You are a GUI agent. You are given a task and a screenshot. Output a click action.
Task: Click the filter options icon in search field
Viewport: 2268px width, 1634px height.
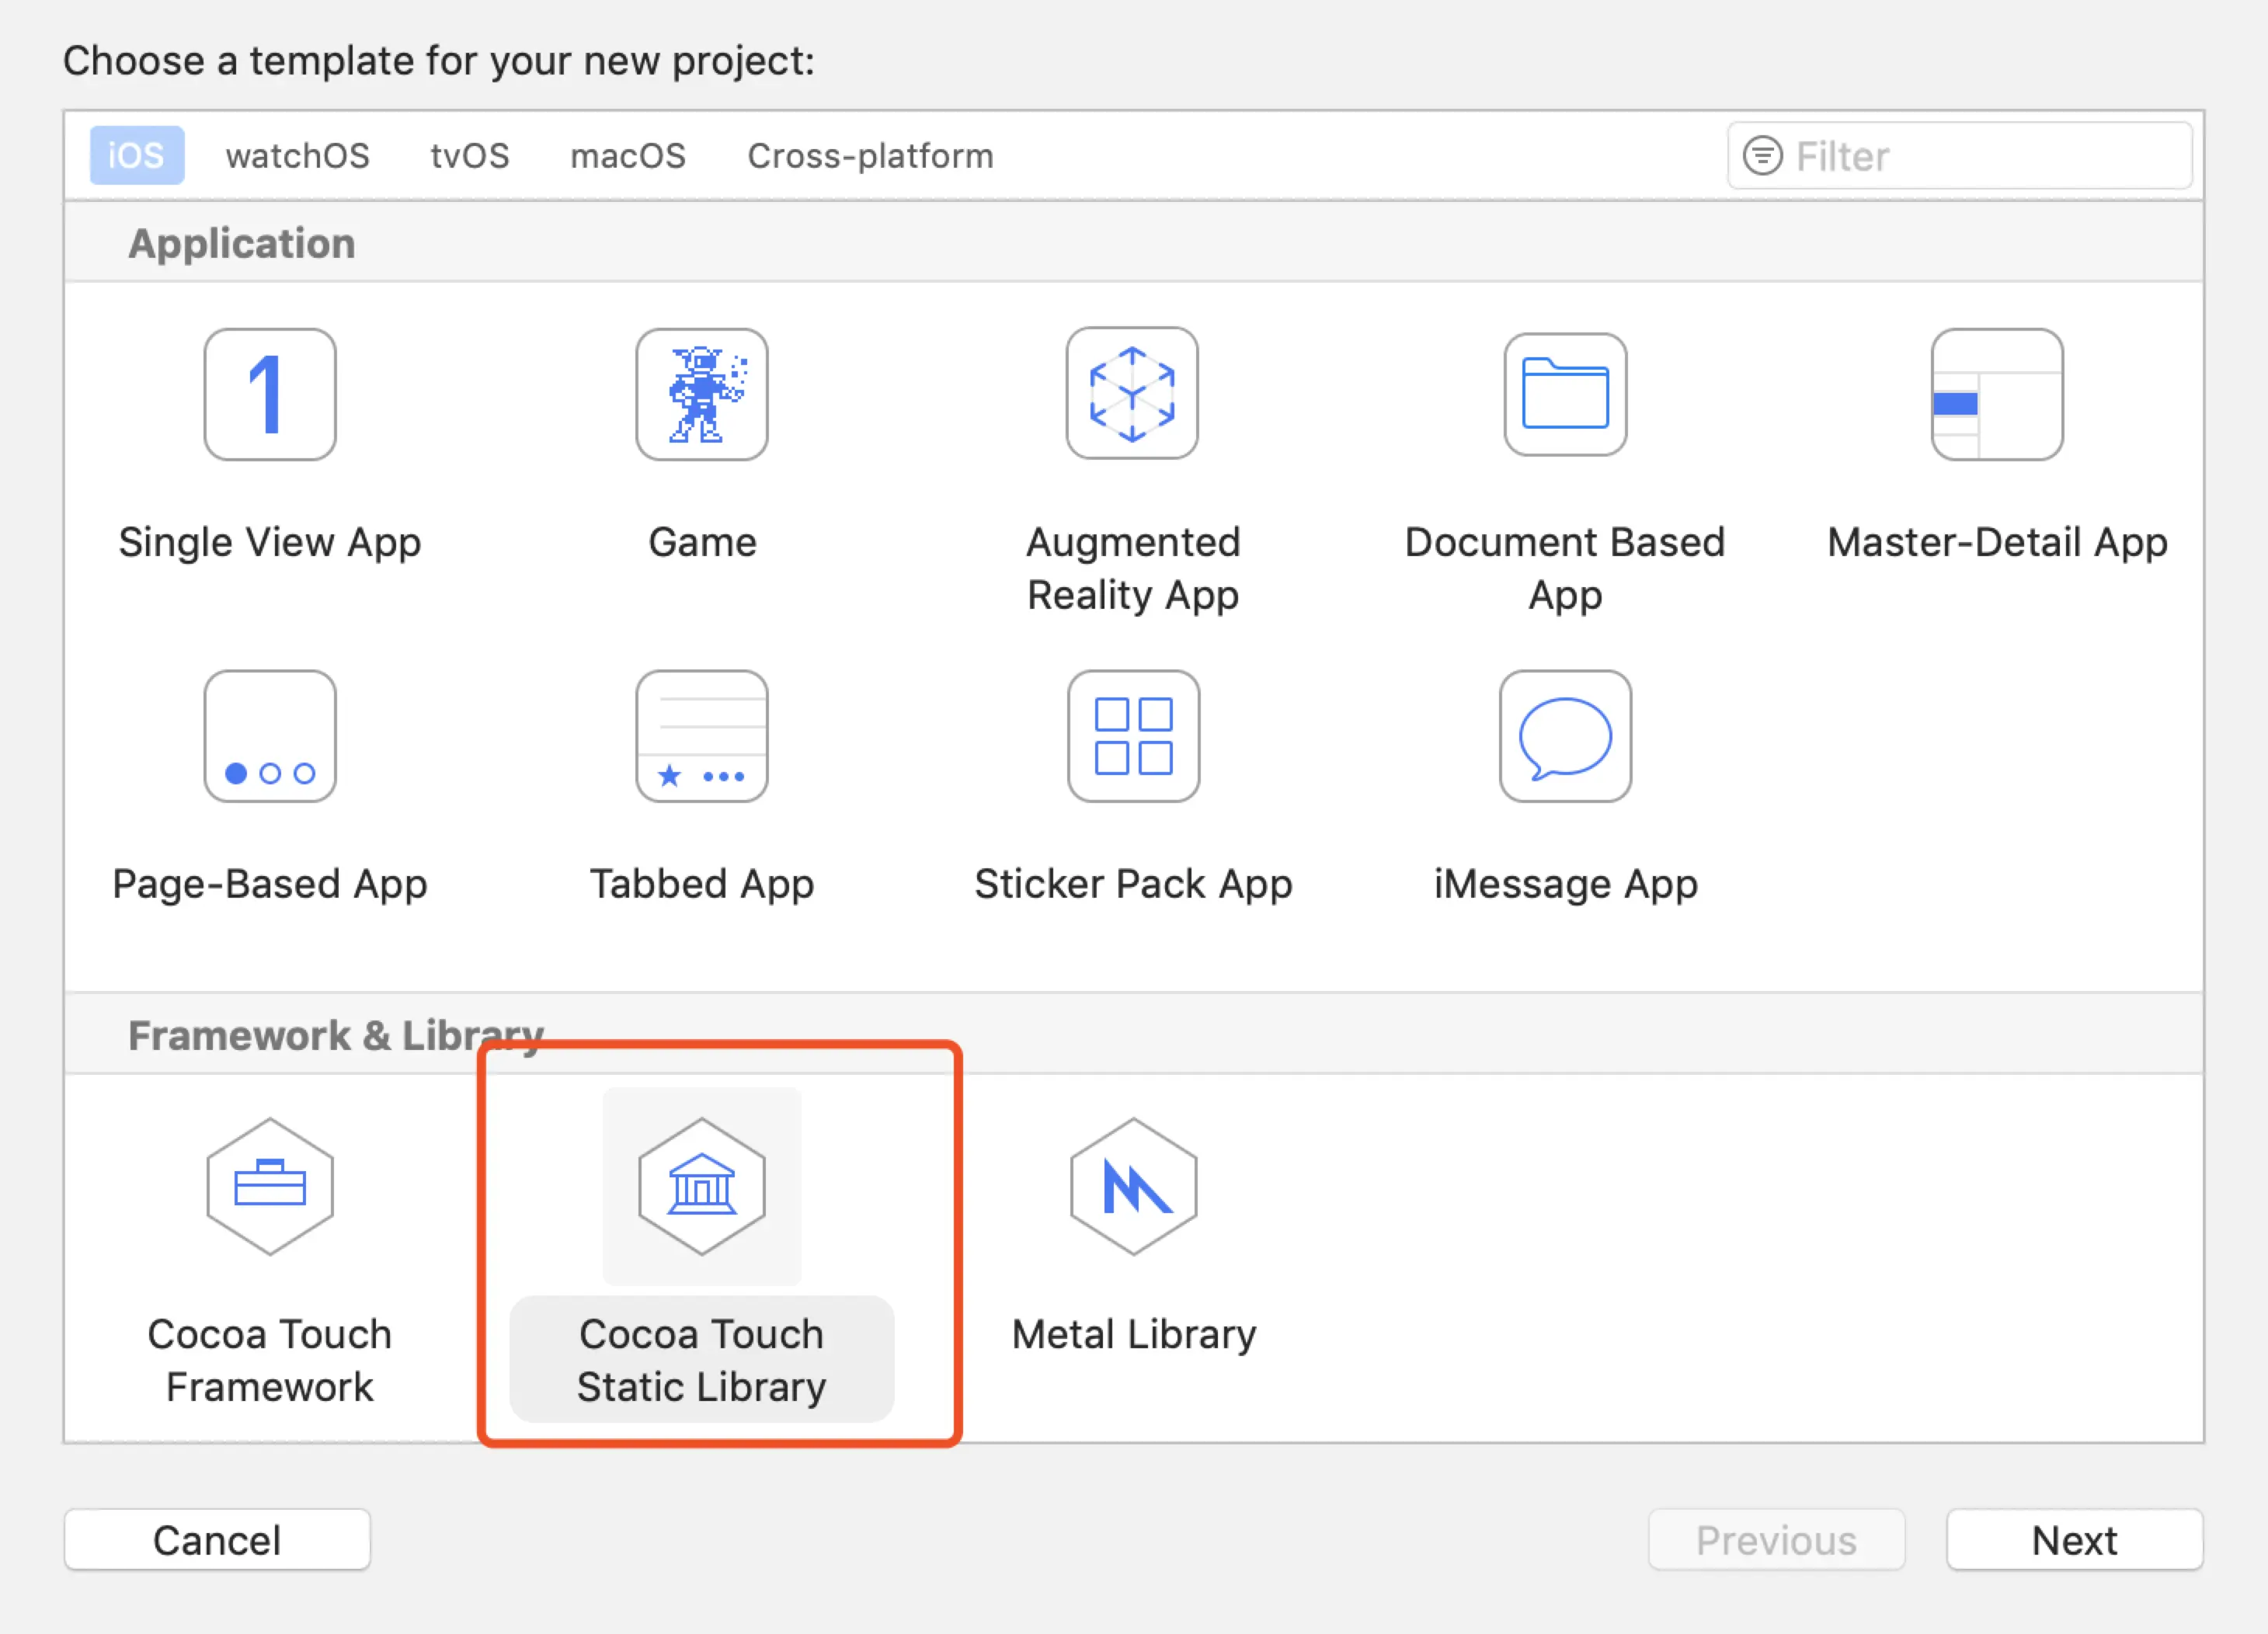[1762, 156]
